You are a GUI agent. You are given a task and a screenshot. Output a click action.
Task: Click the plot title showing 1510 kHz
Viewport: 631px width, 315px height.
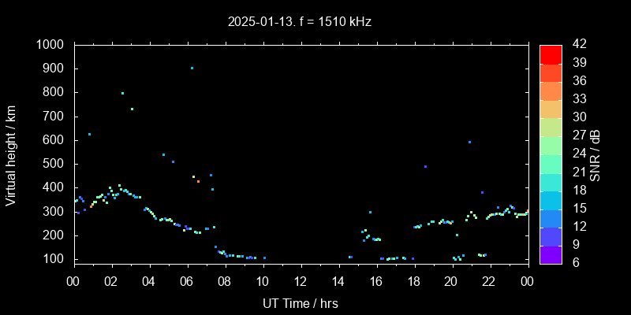click(300, 22)
